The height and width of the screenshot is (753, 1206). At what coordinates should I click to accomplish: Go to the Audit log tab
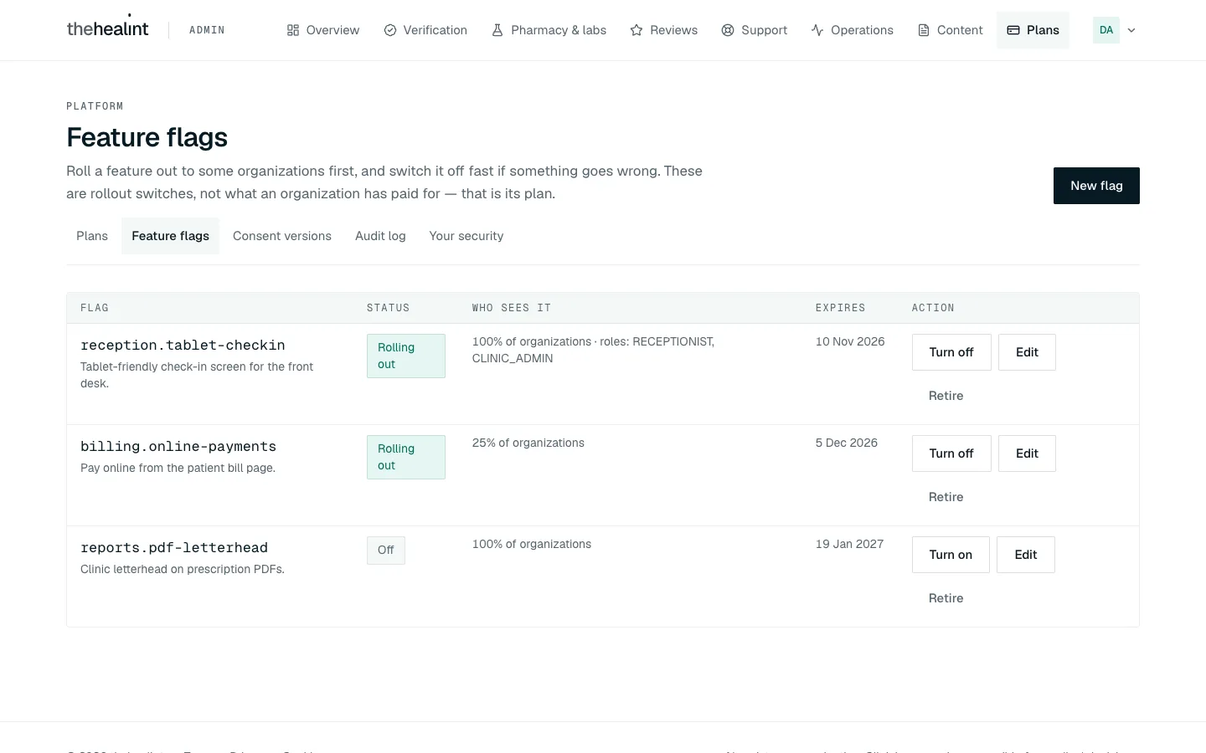380,236
